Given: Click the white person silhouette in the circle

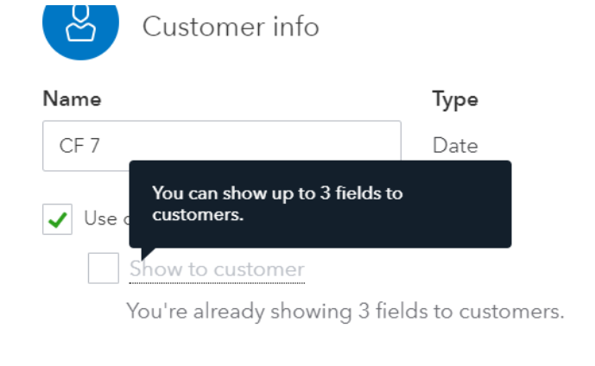Looking at the screenshot, I should pos(80,24).
